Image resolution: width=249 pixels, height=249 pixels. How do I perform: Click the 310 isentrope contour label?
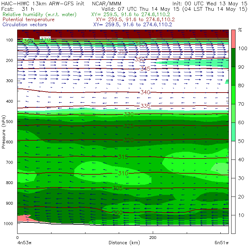123,173
